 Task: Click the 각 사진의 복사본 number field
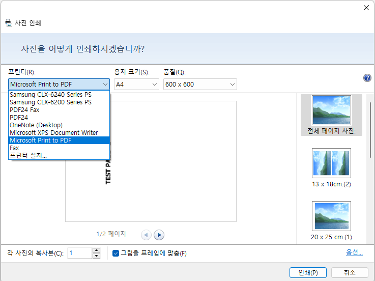[80, 253]
